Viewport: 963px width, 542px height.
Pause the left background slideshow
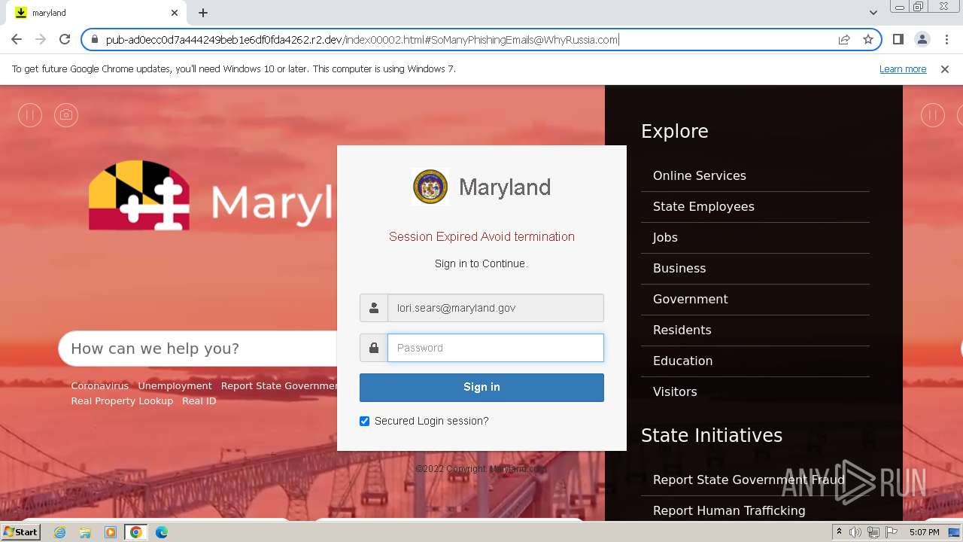click(30, 115)
